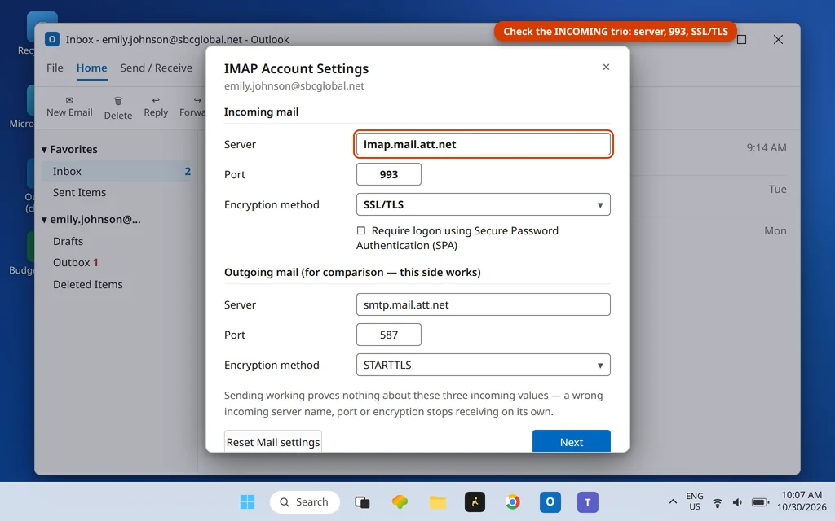Open Copilot icon on taskbar
Viewport: 835px width, 521px height.
(x=400, y=501)
